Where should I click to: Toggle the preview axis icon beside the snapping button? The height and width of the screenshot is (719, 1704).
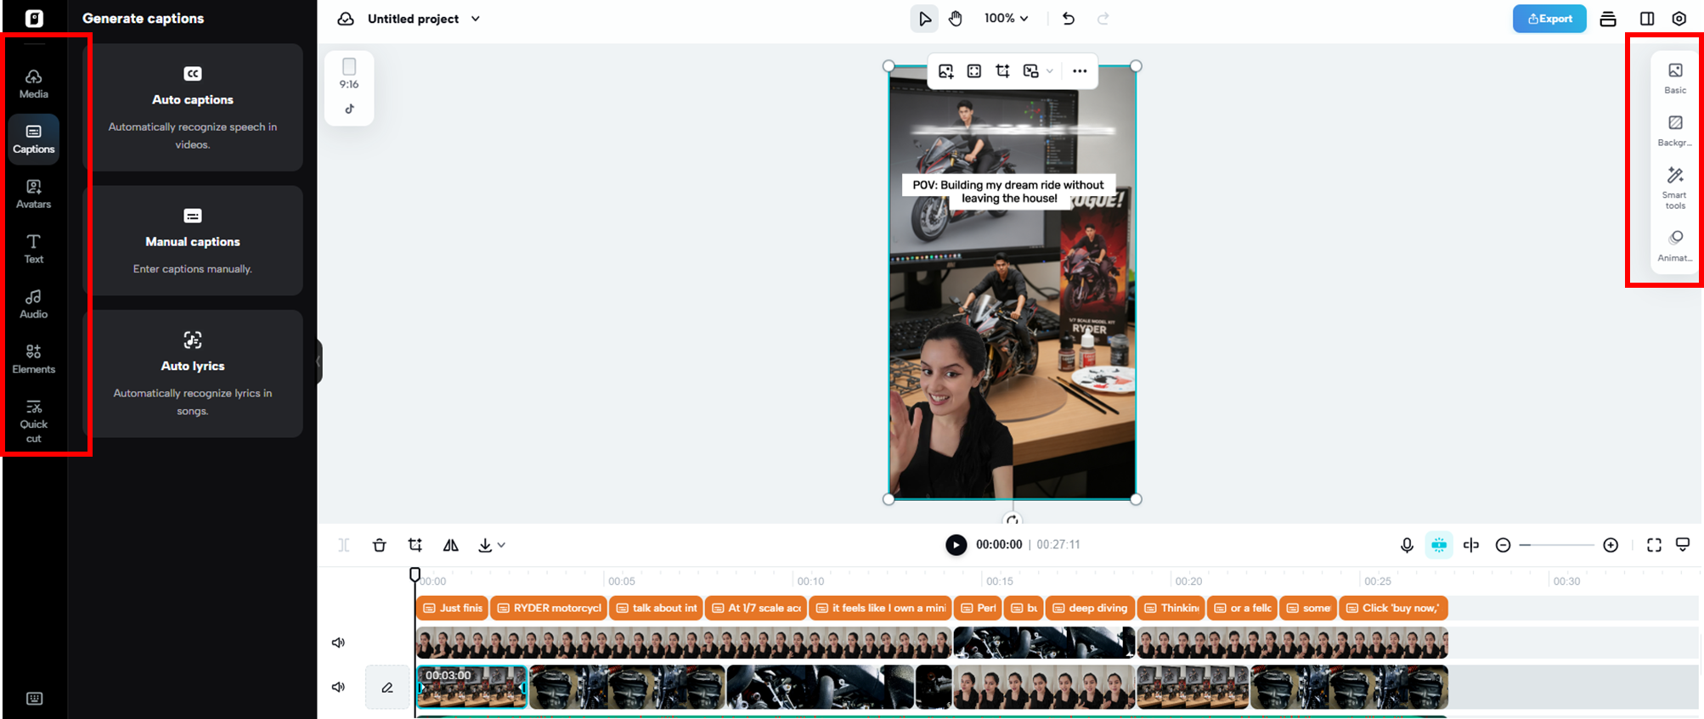click(x=1471, y=545)
